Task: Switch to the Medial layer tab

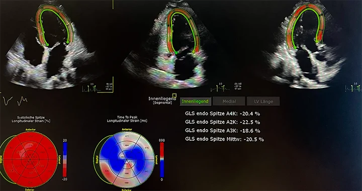Action: click(229, 101)
